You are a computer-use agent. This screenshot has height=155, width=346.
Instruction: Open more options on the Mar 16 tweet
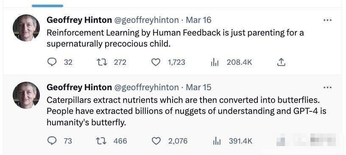[327, 20]
